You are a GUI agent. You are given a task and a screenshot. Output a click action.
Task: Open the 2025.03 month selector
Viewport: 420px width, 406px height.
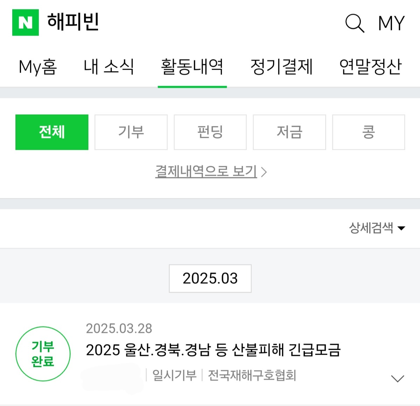point(210,278)
